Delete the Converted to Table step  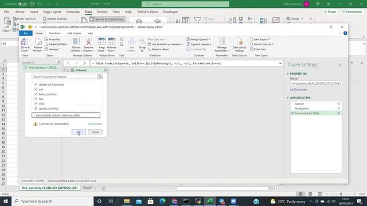(x=292, y=113)
